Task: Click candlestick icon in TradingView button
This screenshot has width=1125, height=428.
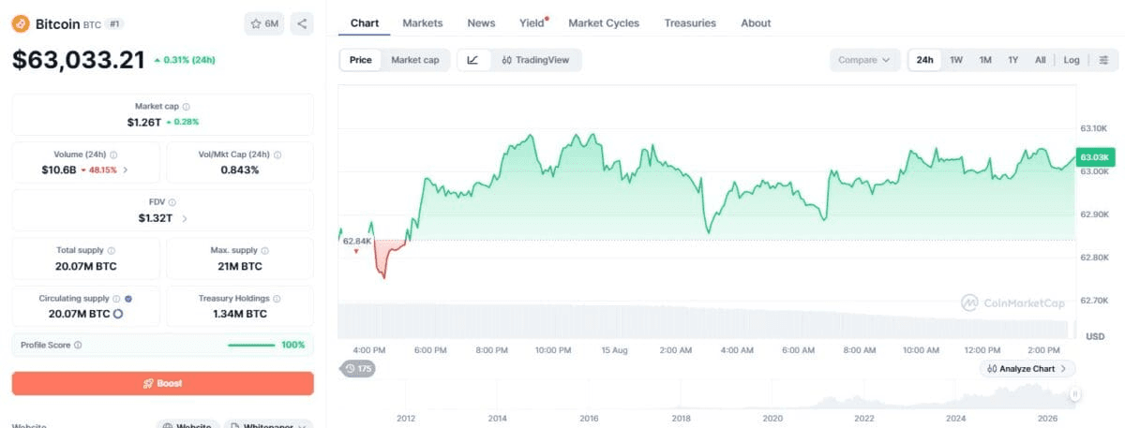Action: click(506, 60)
